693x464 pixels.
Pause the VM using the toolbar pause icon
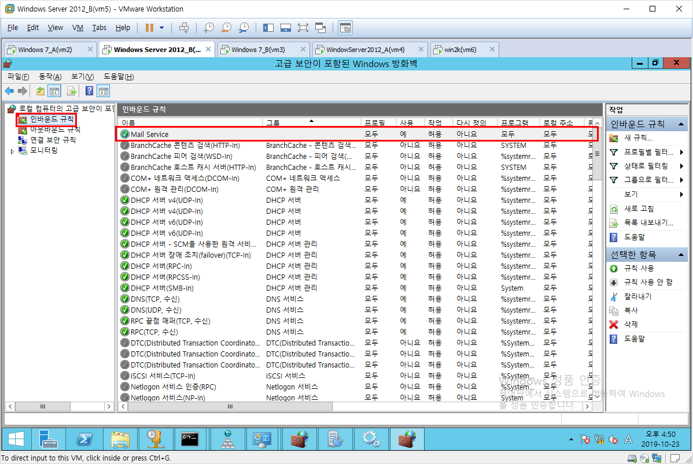pyautogui.click(x=149, y=28)
